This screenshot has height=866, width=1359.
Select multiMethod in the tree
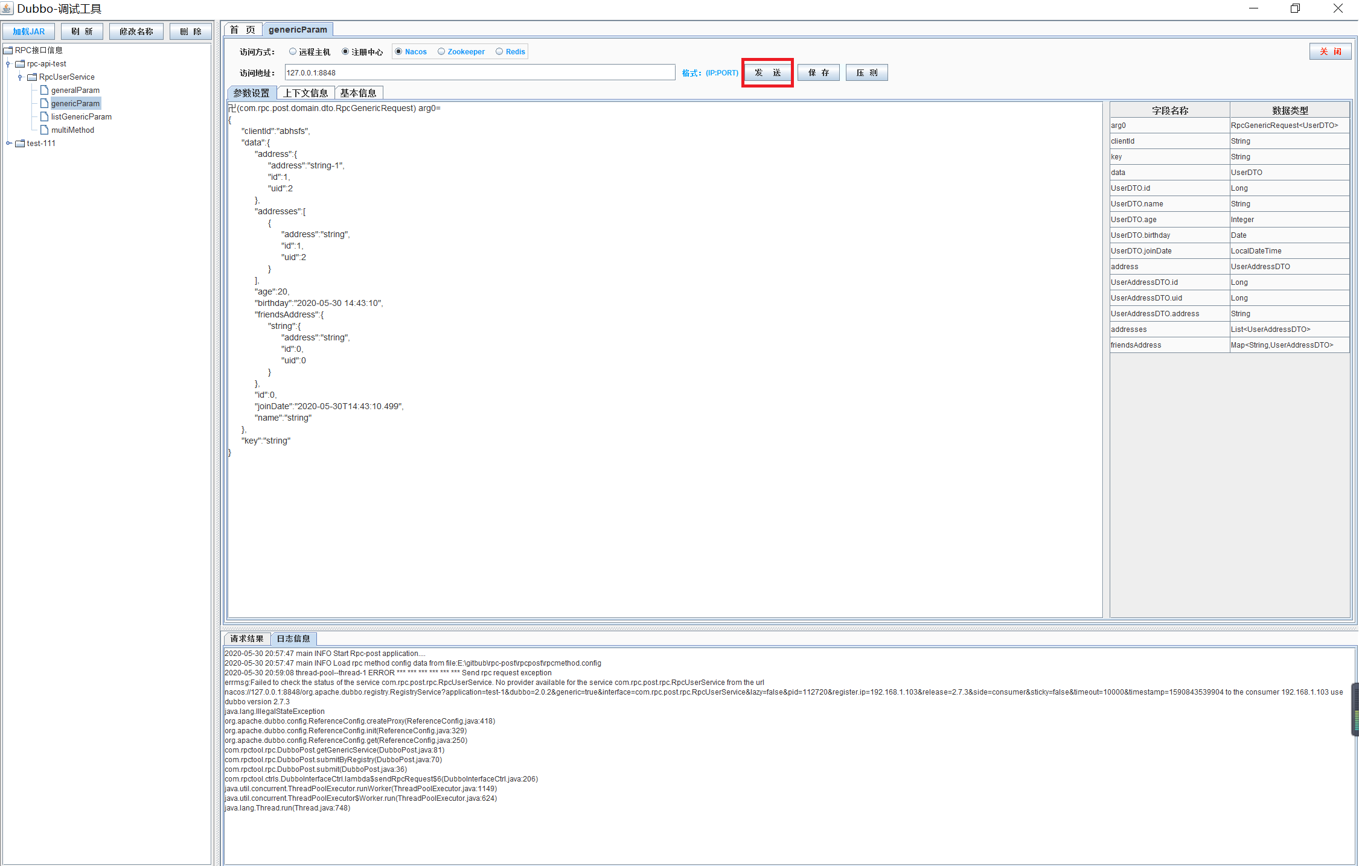click(x=72, y=130)
